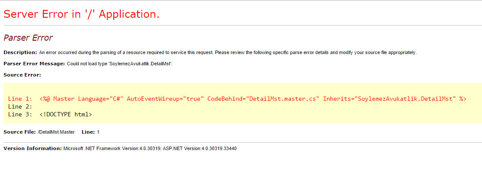The height and width of the screenshot is (189, 482).
Task: Click the AutoEventWireup="true" attribute text
Action: (165, 99)
